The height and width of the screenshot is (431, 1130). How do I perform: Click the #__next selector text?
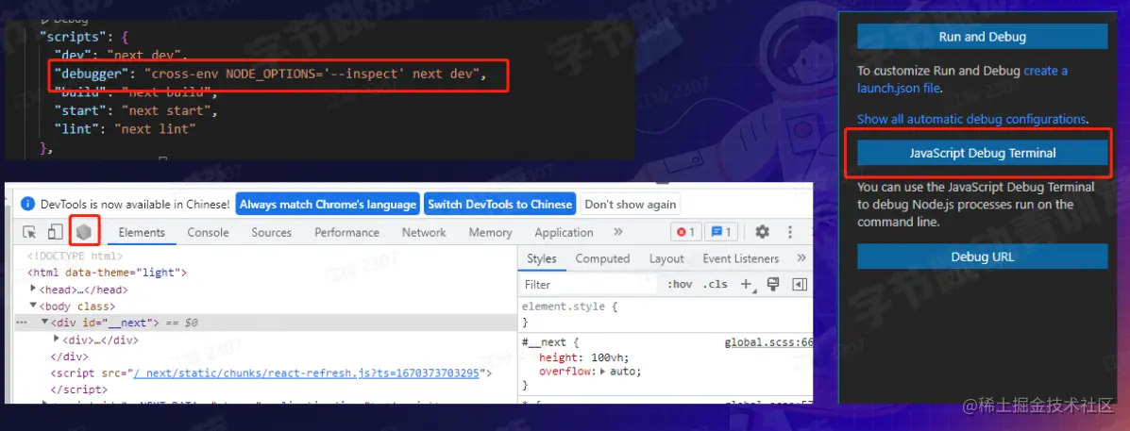point(544,342)
